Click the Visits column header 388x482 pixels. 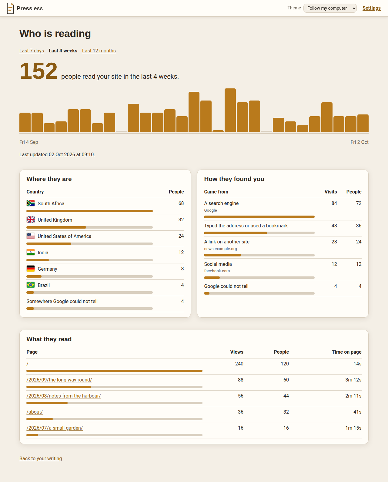pos(331,192)
